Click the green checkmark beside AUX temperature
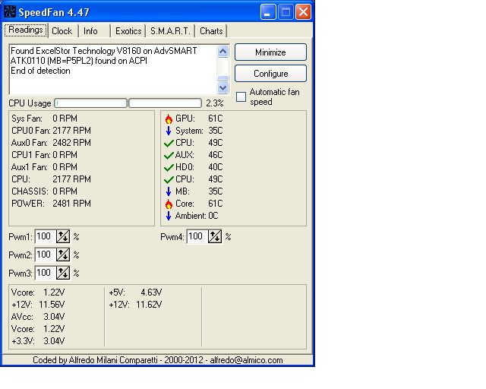The height and width of the screenshot is (389, 486). 169,156
